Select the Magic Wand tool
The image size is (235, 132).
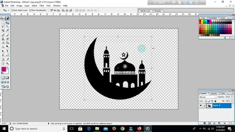click(x=7, y=27)
